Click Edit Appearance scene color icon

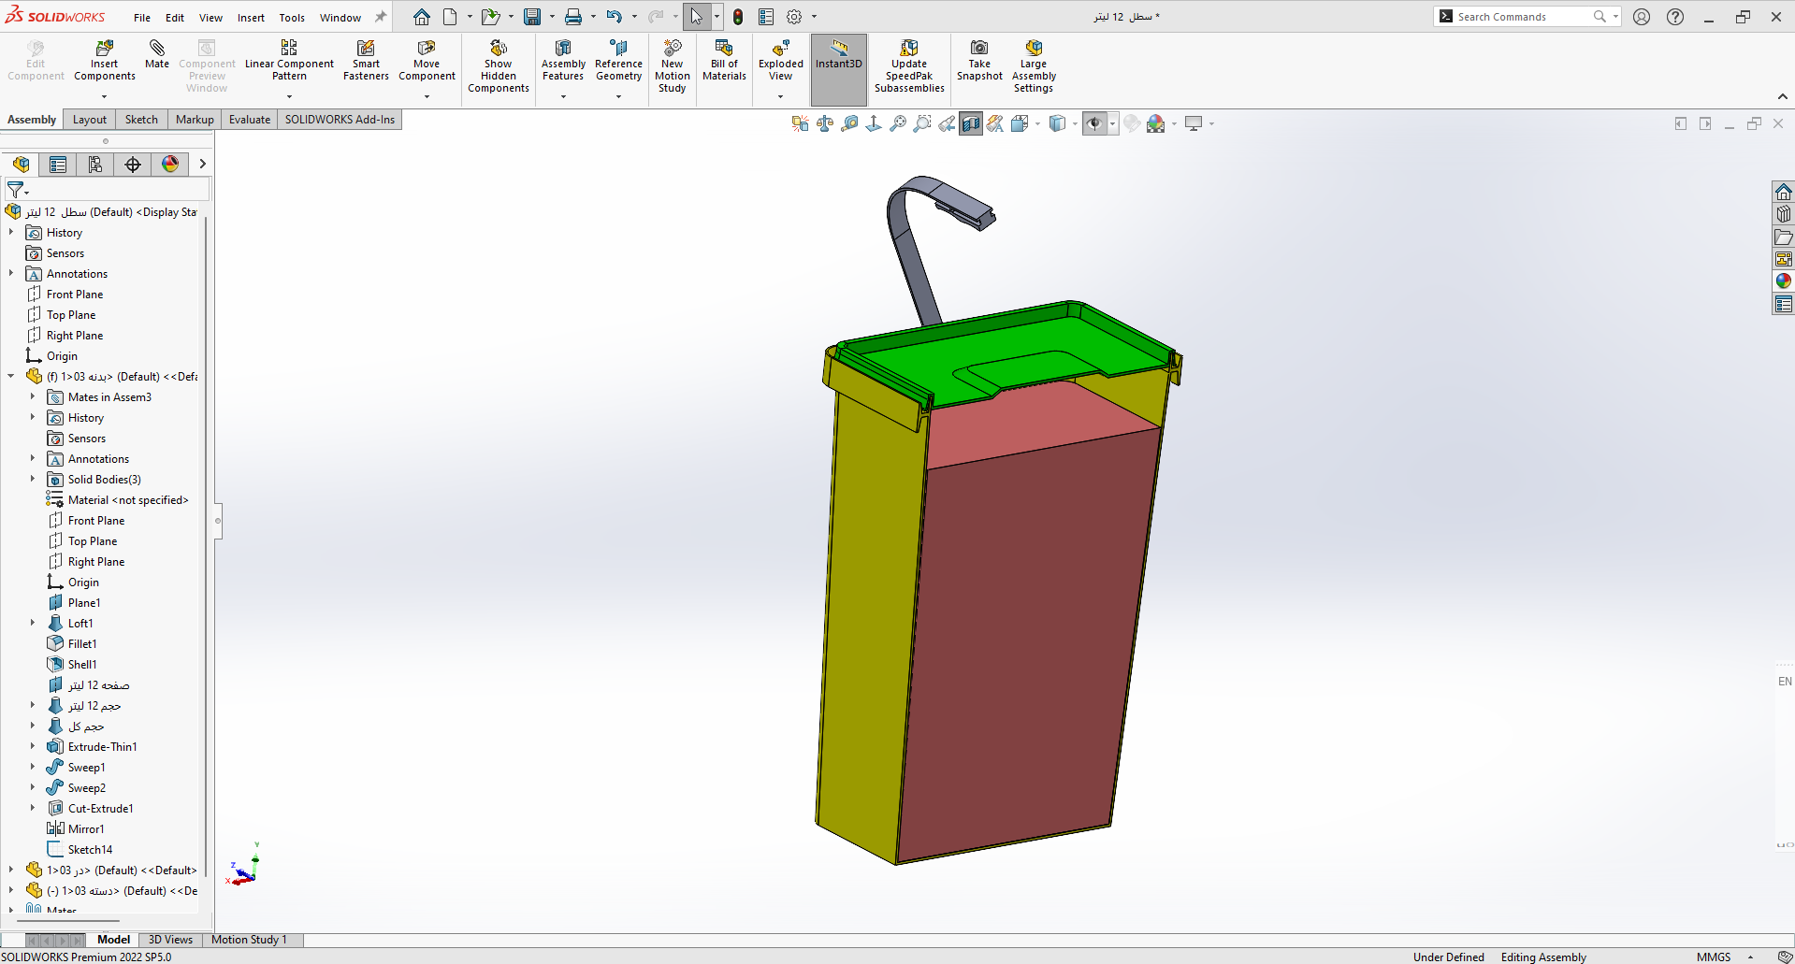point(1156,123)
